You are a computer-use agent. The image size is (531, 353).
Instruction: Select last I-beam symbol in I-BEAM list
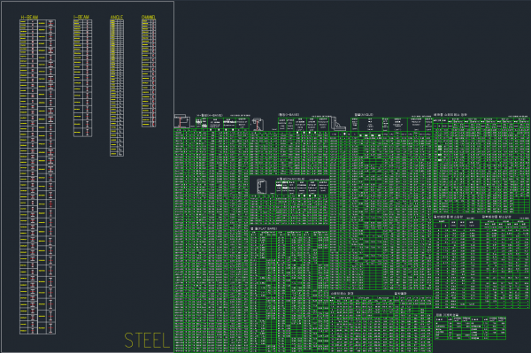[x=88, y=132]
